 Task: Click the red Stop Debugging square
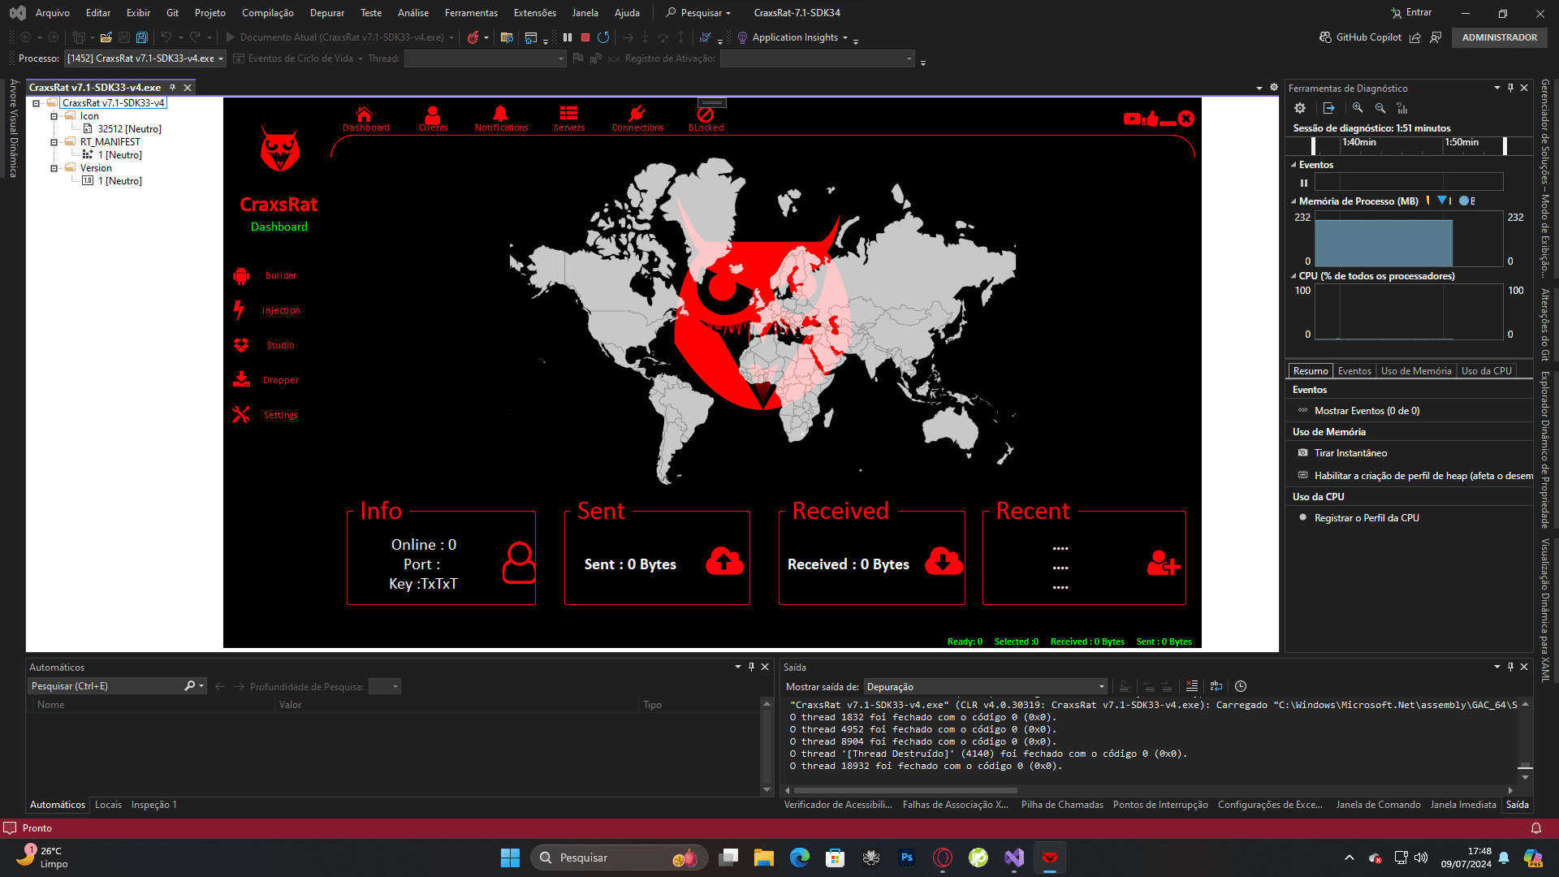pos(585,37)
